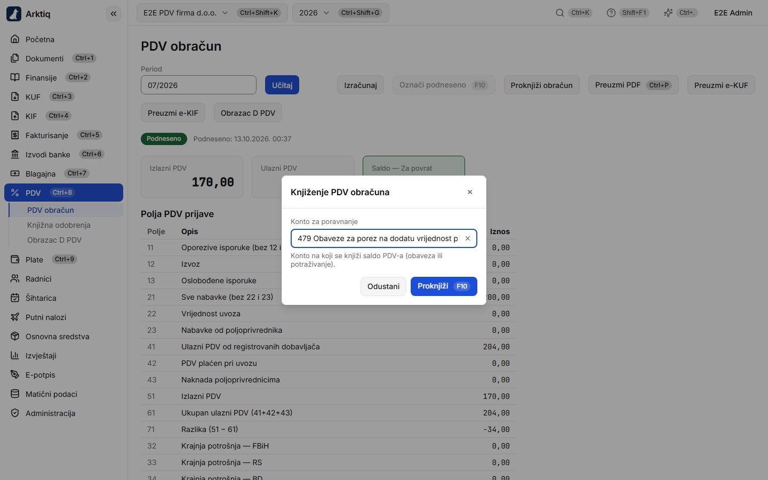Viewport: 768px width, 480px height.
Task: Click the Period input field
Action: click(x=198, y=85)
